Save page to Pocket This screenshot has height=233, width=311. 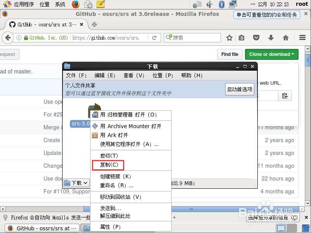256,38
